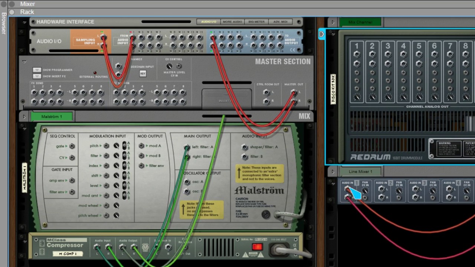Image resolution: width=475 pixels, height=267 pixels.
Task: Click Line Mixer Audio In 3 R jack
Action: (x=416, y=198)
